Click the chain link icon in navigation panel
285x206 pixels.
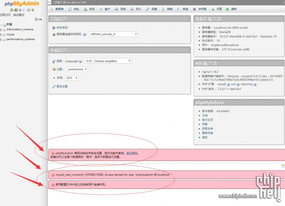point(40,19)
